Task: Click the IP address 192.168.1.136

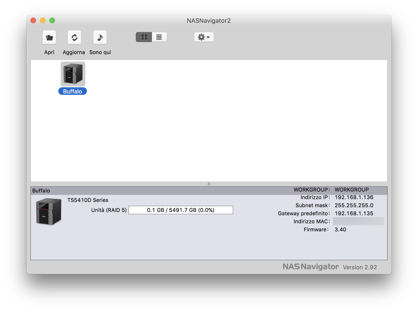Action: pos(354,197)
